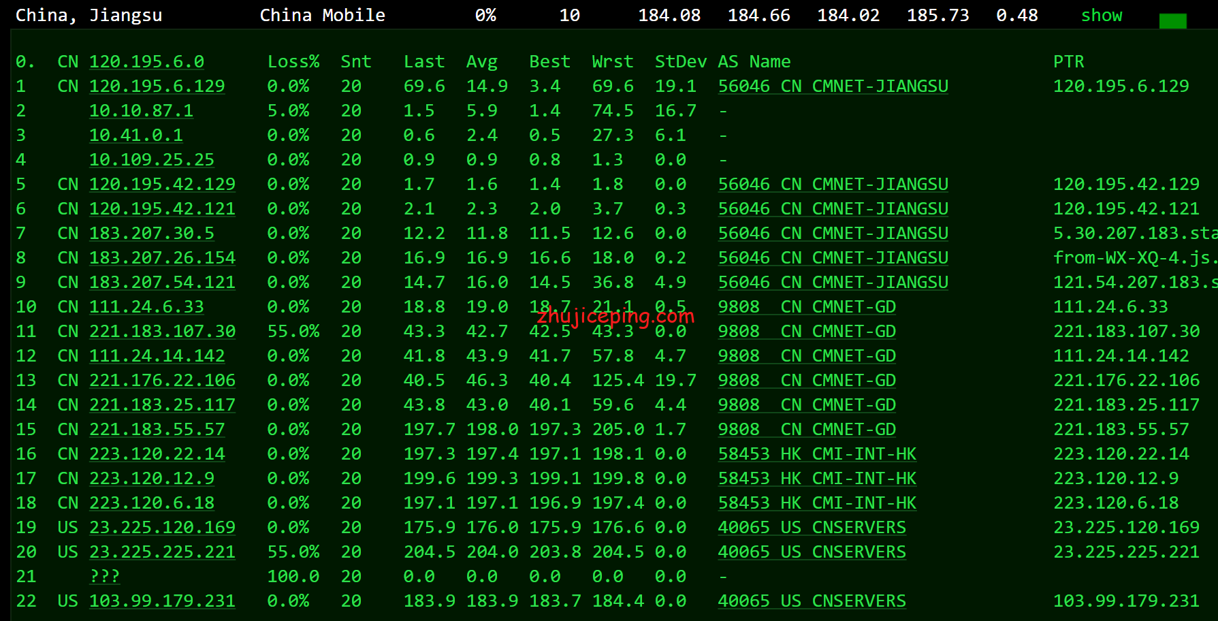Open AS 56046 CMNET-JIANGSU on hop 6

point(833,208)
